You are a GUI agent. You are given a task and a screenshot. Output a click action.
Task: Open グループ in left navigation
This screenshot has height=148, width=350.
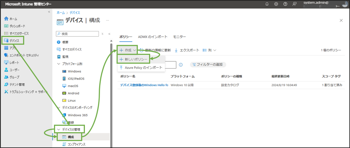(12, 77)
